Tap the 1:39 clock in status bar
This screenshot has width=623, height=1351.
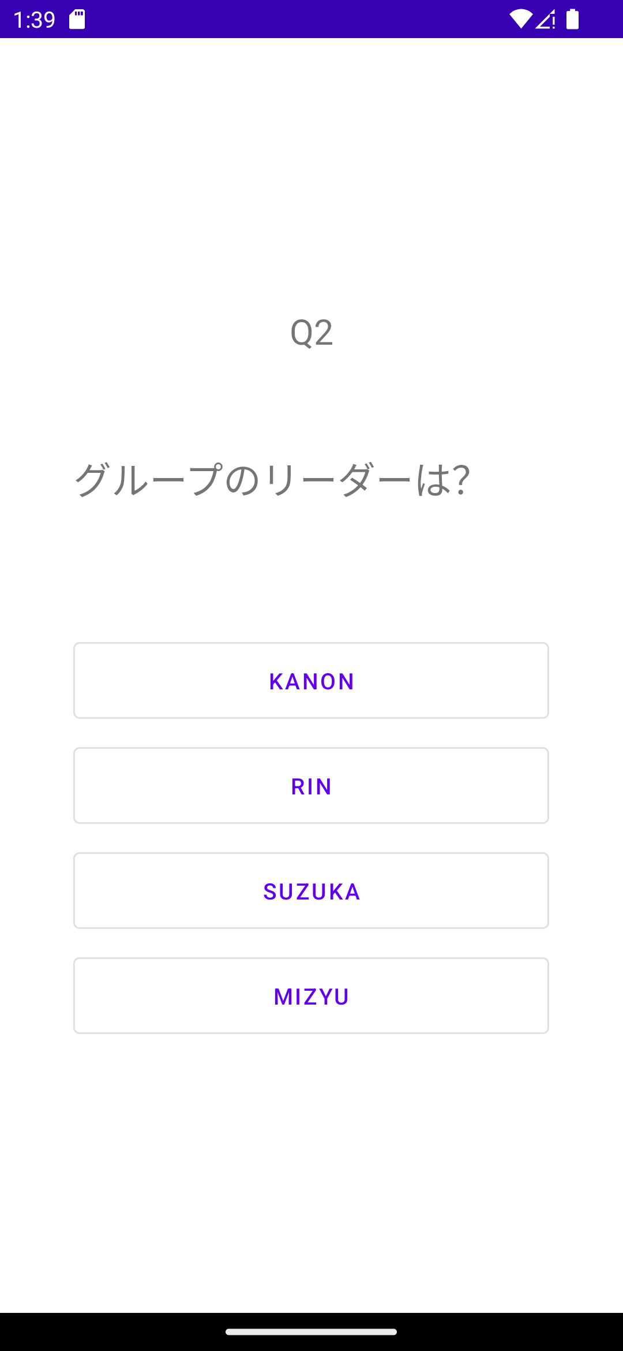[x=34, y=20]
